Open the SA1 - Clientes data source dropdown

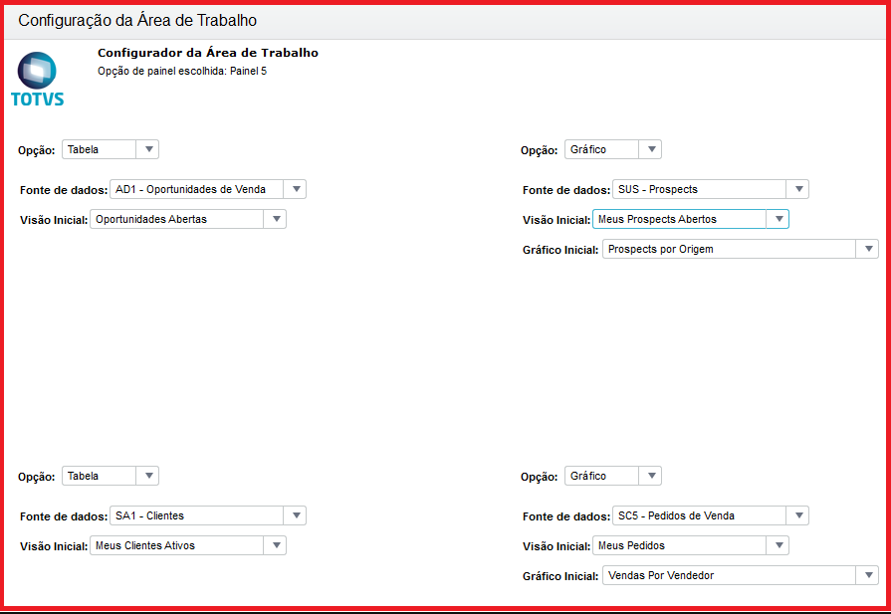pos(208,515)
